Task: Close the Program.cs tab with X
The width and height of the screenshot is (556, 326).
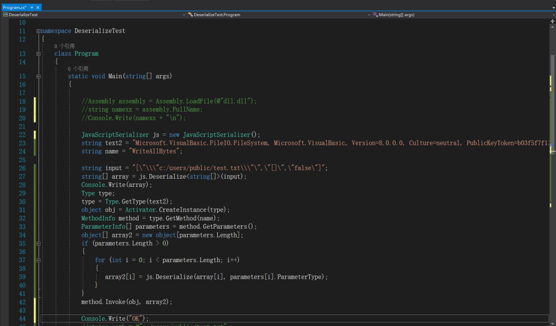Action: [38, 7]
